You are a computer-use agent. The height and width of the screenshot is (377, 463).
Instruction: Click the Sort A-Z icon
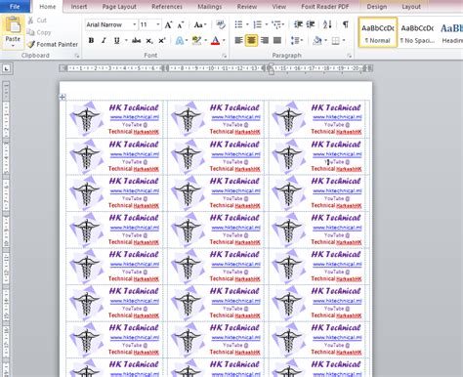coord(327,24)
